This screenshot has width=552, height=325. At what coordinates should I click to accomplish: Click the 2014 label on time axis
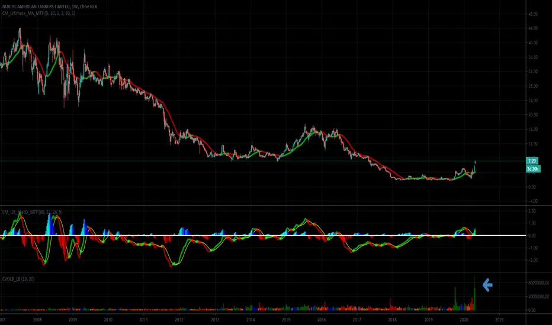(x=251, y=320)
